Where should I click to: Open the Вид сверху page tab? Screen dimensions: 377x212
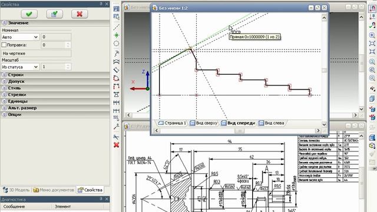(204, 123)
